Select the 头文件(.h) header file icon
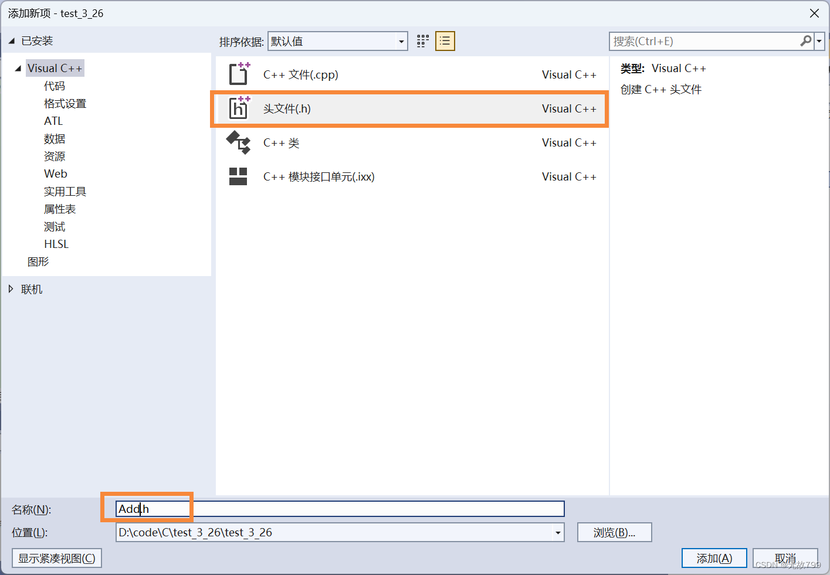The height and width of the screenshot is (575, 830). pyautogui.click(x=239, y=108)
